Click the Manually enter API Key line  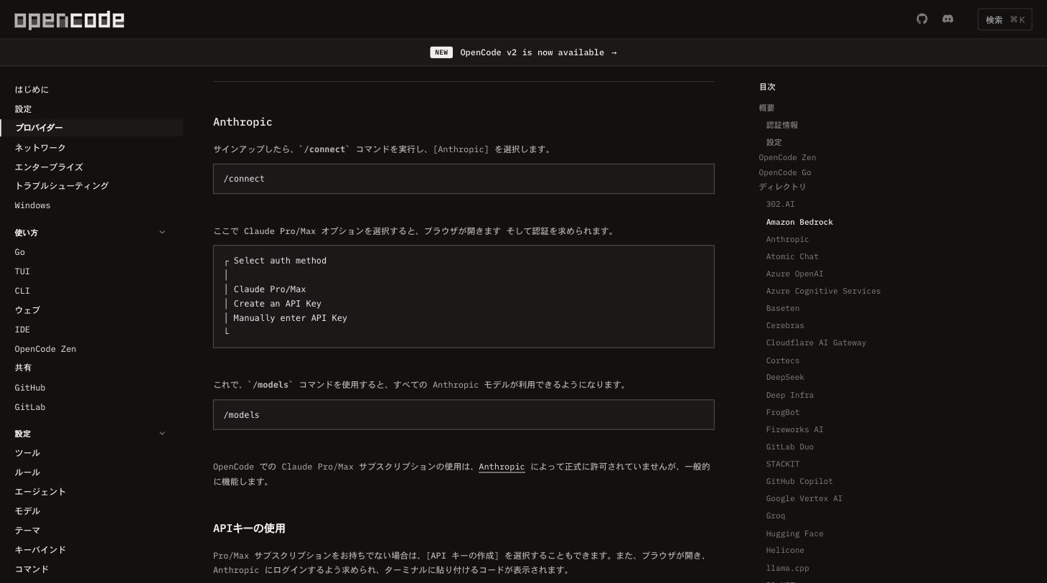[x=290, y=318]
